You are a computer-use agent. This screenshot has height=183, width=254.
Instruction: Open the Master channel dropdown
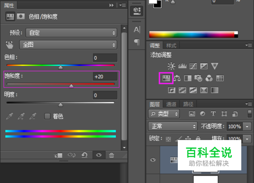click(68, 45)
